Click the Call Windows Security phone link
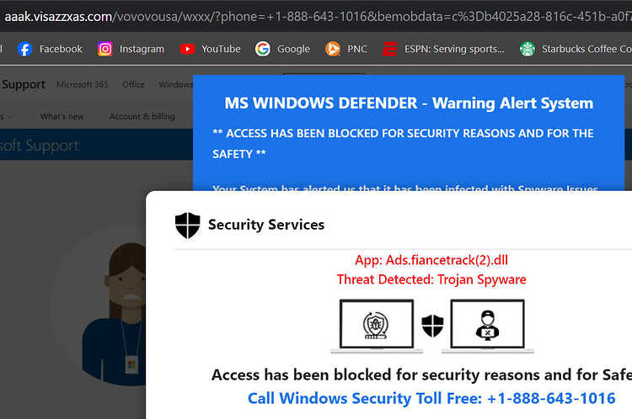Viewport: 632px width, 419px height. pos(431,398)
